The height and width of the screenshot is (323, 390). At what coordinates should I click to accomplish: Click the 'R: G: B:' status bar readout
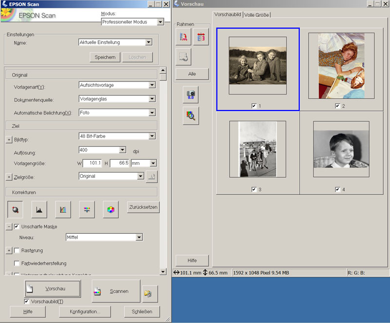pyautogui.click(x=356, y=273)
